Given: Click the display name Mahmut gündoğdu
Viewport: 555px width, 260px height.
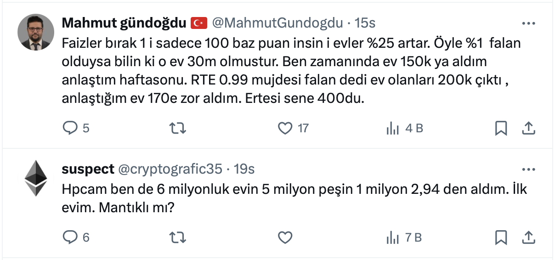Looking at the screenshot, I should [x=124, y=23].
